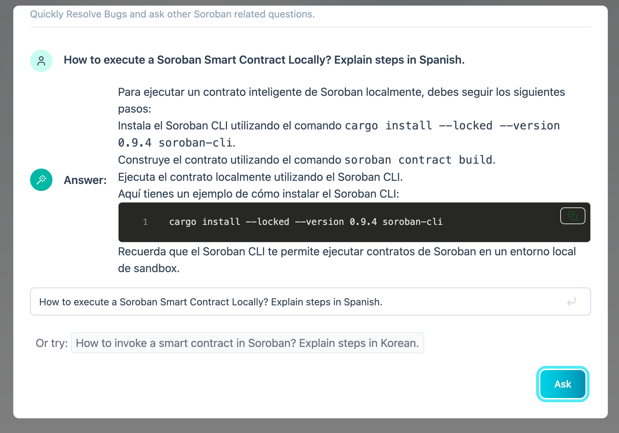
Task: Click the 'Or try:' label
Action: point(52,343)
